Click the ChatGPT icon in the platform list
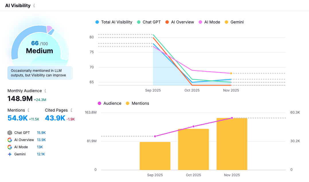 pyautogui.click(x=10, y=132)
